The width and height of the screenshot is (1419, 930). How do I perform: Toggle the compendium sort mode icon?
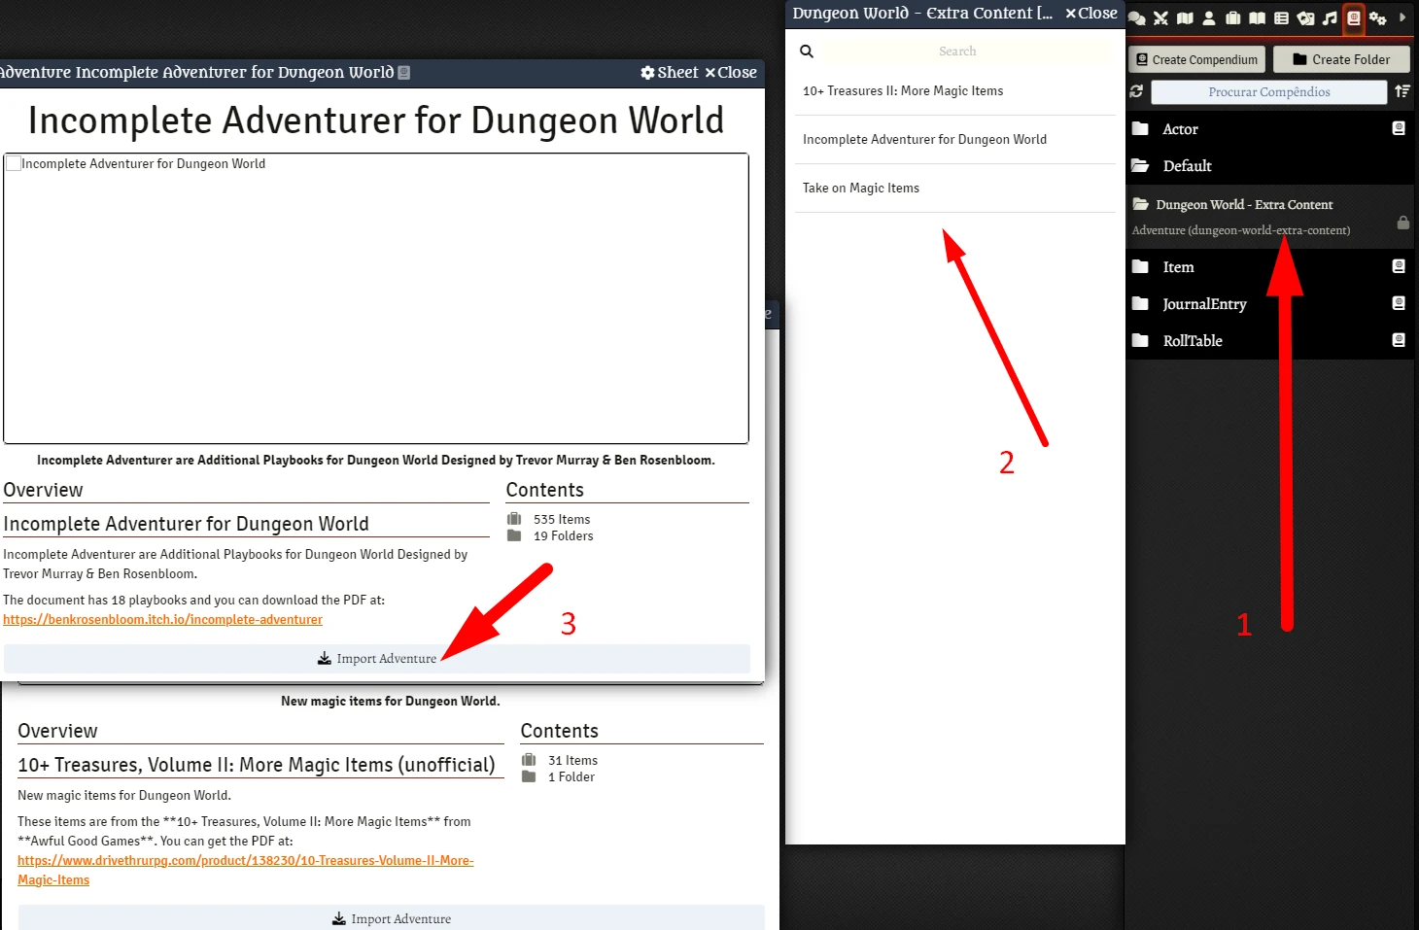[x=1402, y=91]
